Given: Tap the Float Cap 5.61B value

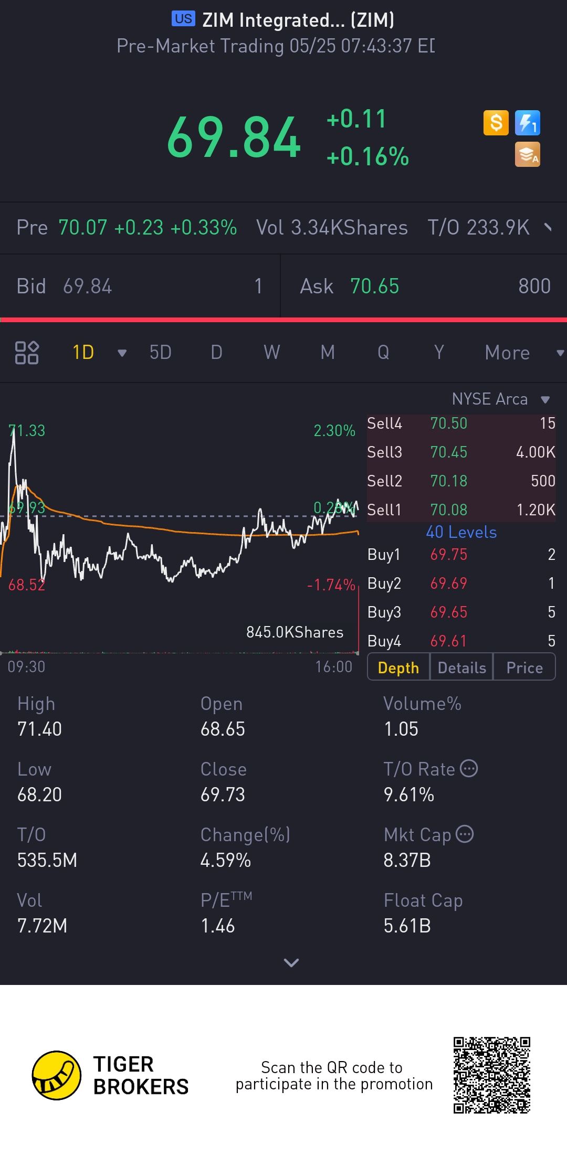Looking at the screenshot, I should [x=407, y=926].
